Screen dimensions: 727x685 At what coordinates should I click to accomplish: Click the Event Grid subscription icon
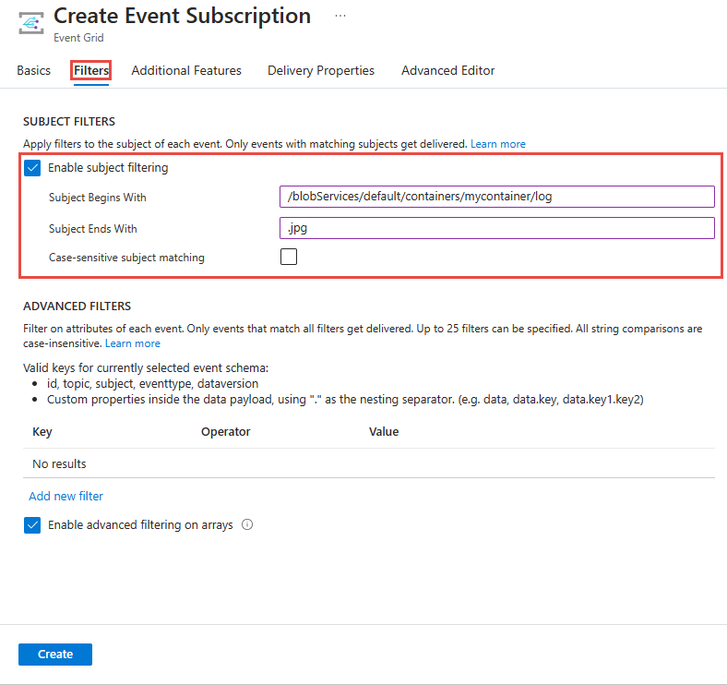(32, 25)
